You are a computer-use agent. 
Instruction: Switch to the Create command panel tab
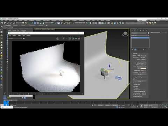pos(132,30)
